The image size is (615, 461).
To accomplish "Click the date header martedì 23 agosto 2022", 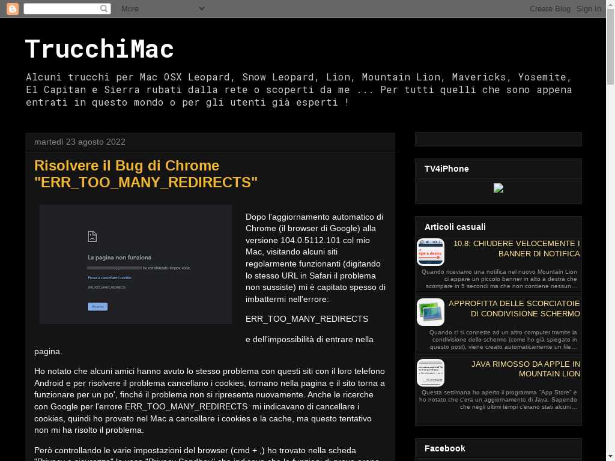I will tap(80, 142).
